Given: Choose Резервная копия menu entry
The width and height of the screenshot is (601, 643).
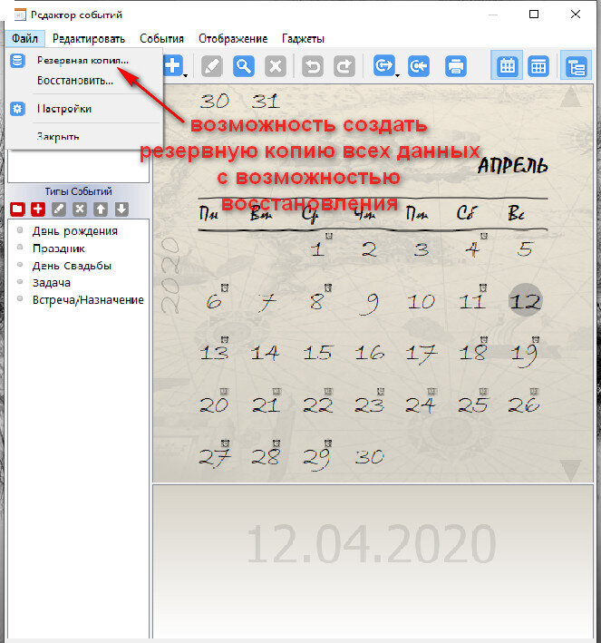Looking at the screenshot, I should click(84, 60).
